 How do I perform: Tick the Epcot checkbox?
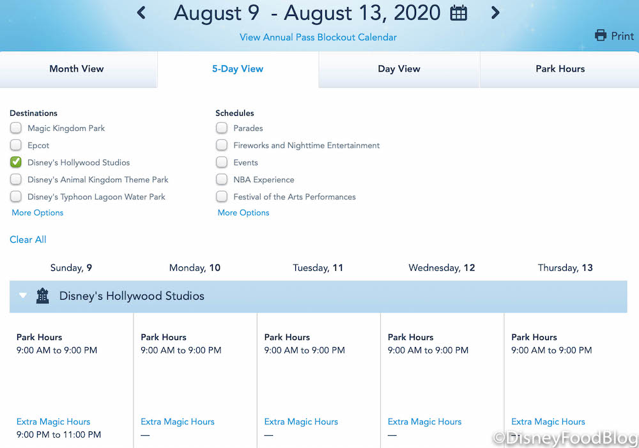(x=16, y=146)
